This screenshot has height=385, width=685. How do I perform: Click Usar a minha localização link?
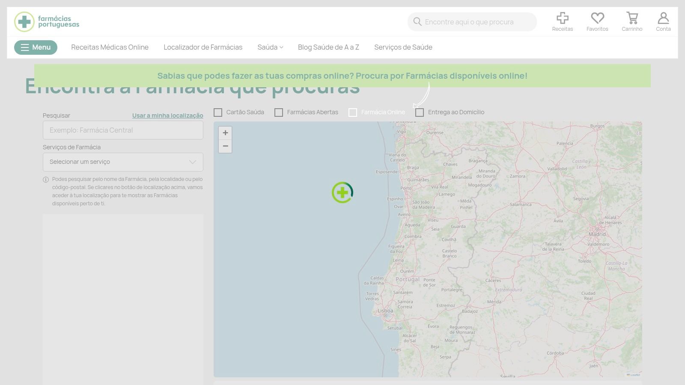click(168, 115)
